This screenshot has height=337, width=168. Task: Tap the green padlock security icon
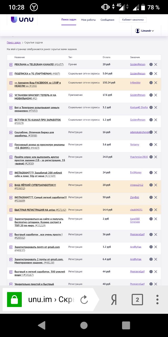[x=14, y=300]
